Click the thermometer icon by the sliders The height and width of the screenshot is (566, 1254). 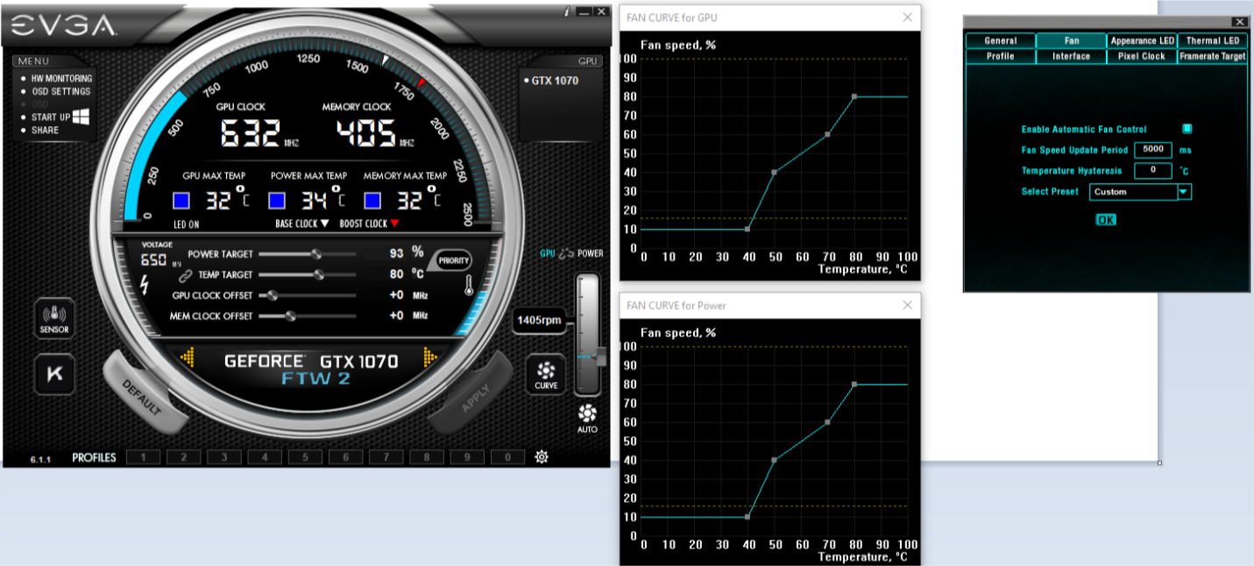pos(470,285)
